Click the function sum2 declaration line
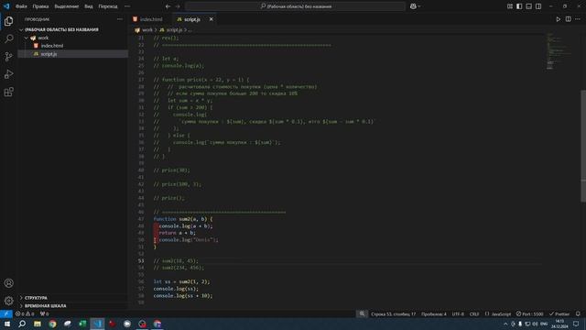Image resolution: width=586 pixels, height=330 pixels. pyautogui.click(x=183, y=219)
